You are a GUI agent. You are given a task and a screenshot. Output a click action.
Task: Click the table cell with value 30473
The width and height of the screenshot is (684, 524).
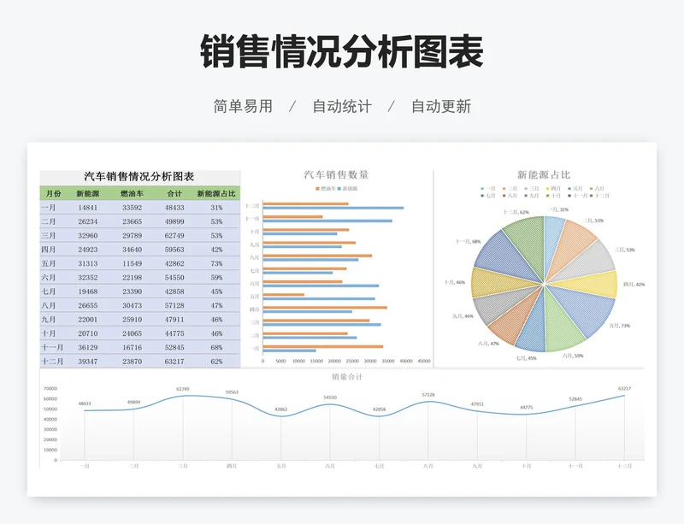[x=132, y=305]
